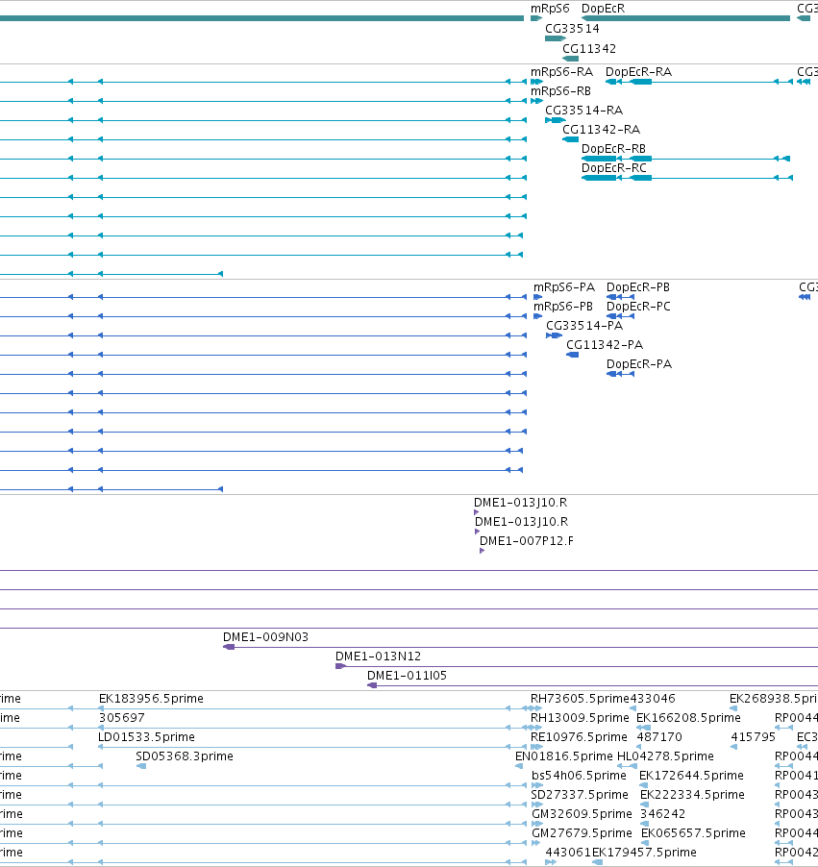This screenshot has height=867, width=818.
Task: Select the RE10976.5prime EST label
Action: [x=579, y=737]
